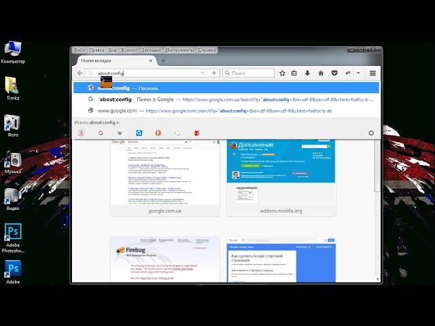Image resolution: width=435 pixels, height=326 pixels.
Task: Search with the Yandex engine icon
Action: coord(82,133)
